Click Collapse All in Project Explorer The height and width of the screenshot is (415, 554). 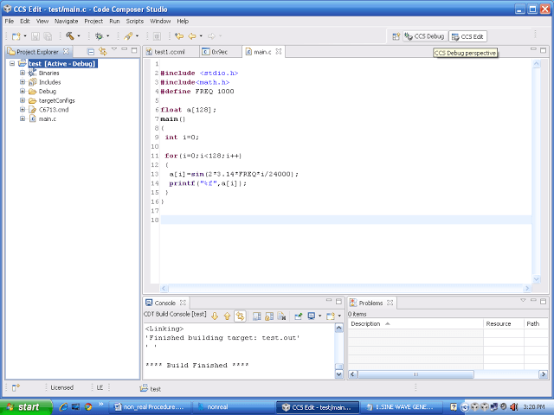point(91,52)
